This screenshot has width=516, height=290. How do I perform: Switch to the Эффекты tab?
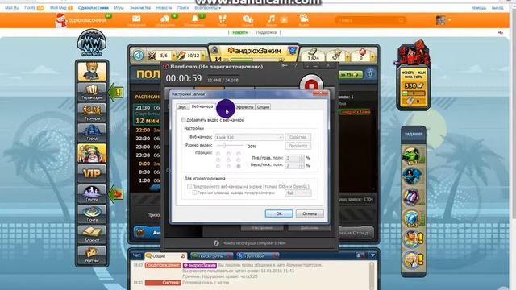[x=245, y=107]
